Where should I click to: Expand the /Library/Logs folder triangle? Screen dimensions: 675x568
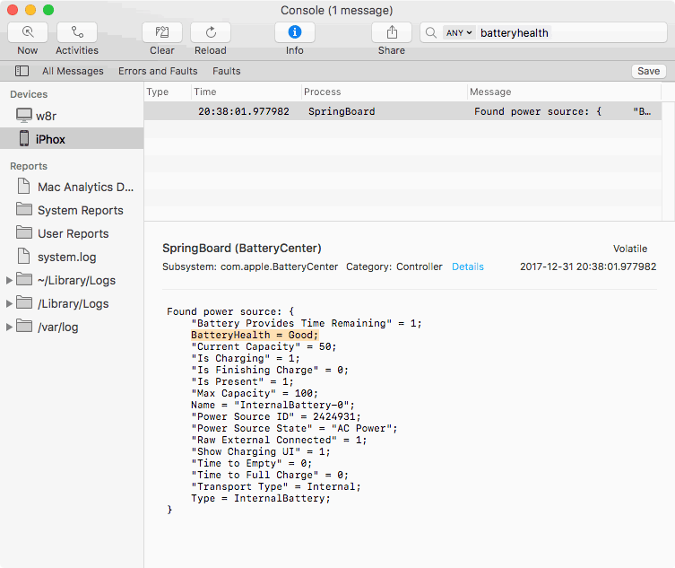tap(10, 303)
